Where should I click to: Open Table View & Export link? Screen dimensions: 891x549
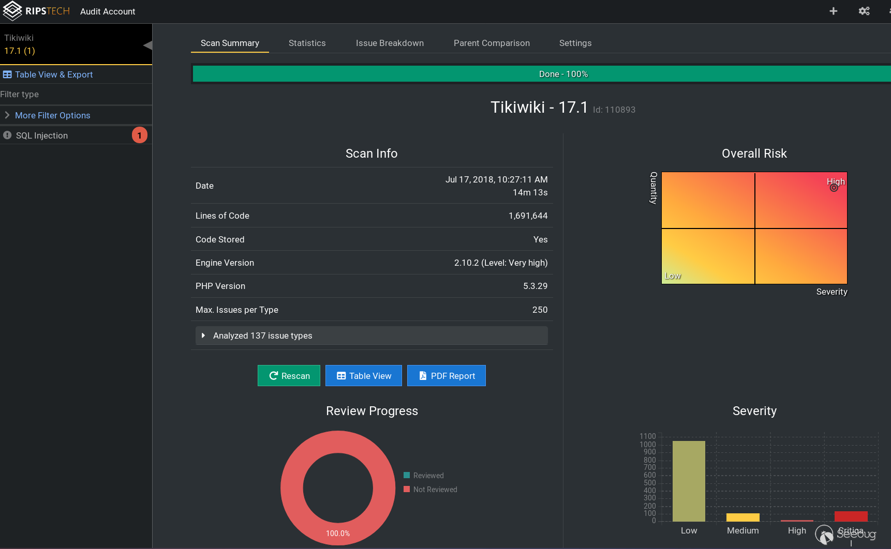tap(54, 74)
